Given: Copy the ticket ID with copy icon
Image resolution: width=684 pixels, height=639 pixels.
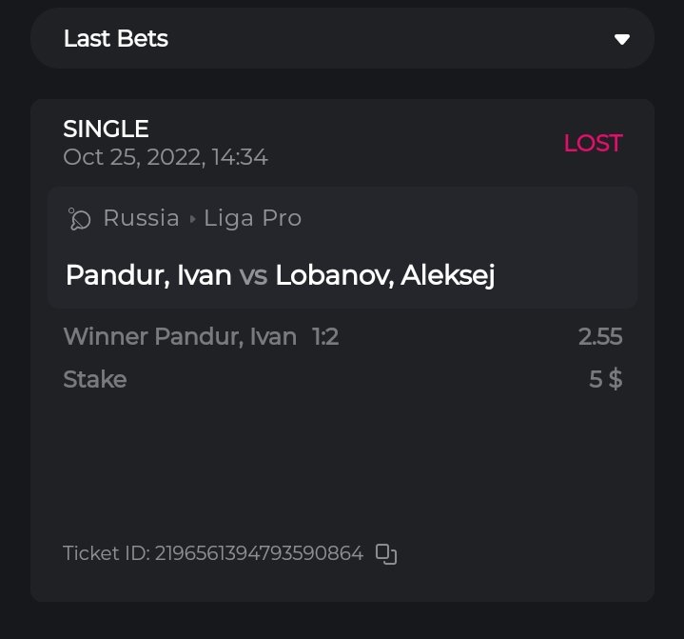Looking at the screenshot, I should point(385,553).
